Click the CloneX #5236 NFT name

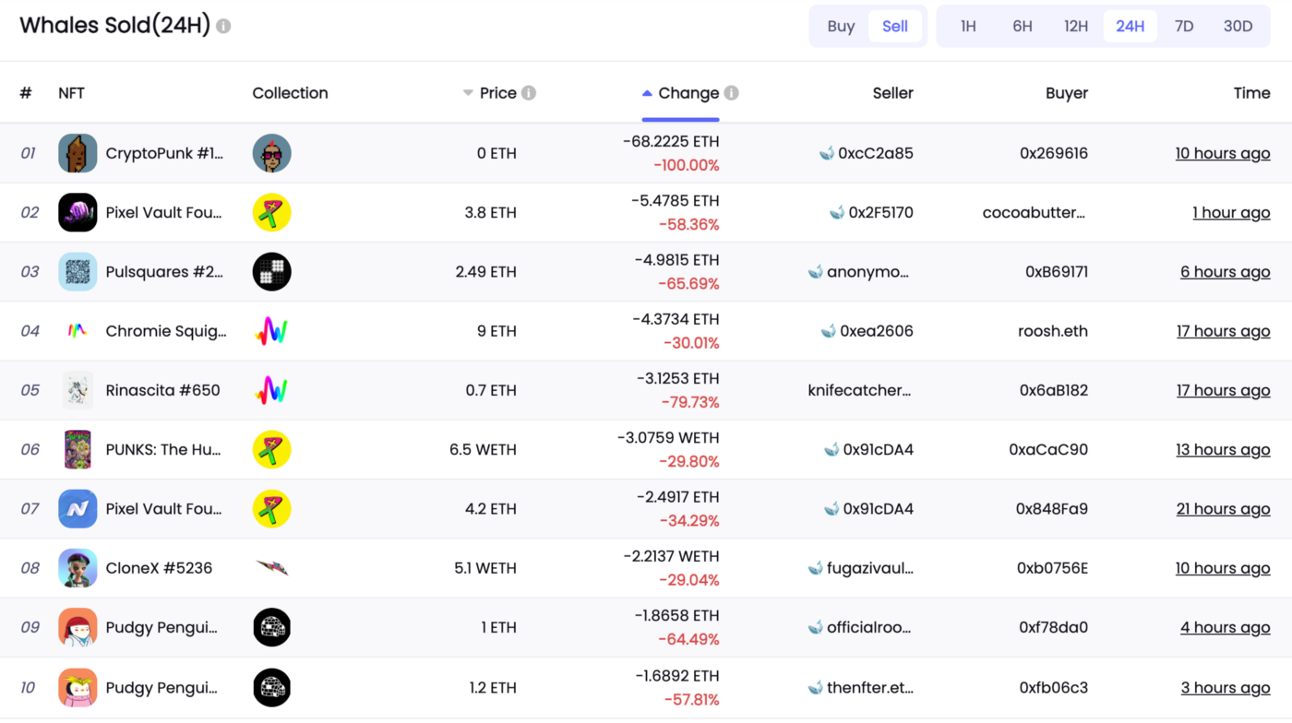tap(159, 568)
